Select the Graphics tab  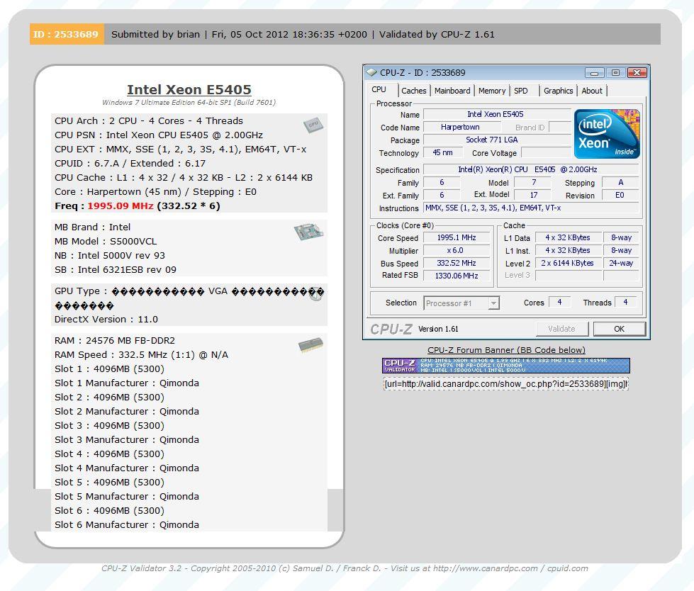click(558, 91)
